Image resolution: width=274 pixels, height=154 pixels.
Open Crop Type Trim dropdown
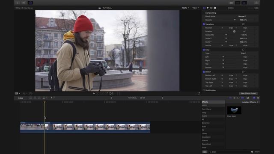244,53
